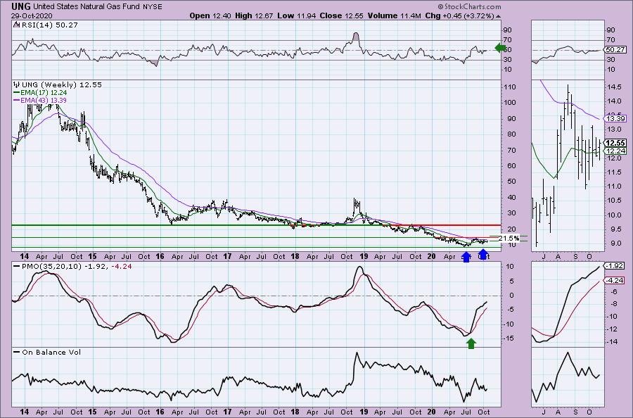The width and height of the screenshot is (633, 418).
Task: Click the Chg +0.45 (+3.72%) value
Action: click(460, 15)
